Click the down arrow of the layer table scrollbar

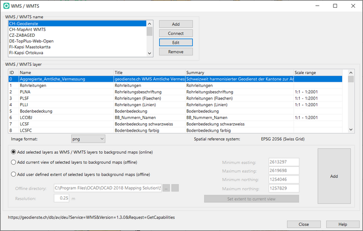(x=351, y=129)
